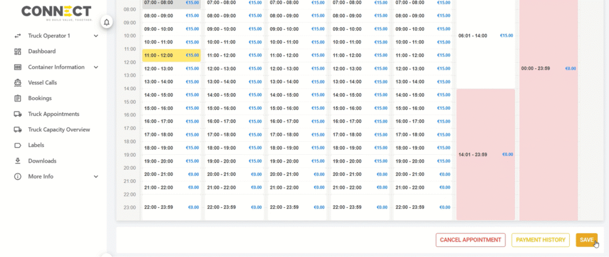Click the Truck Appointments truck icon
Screen dimensions: 609x257
(x=17, y=114)
